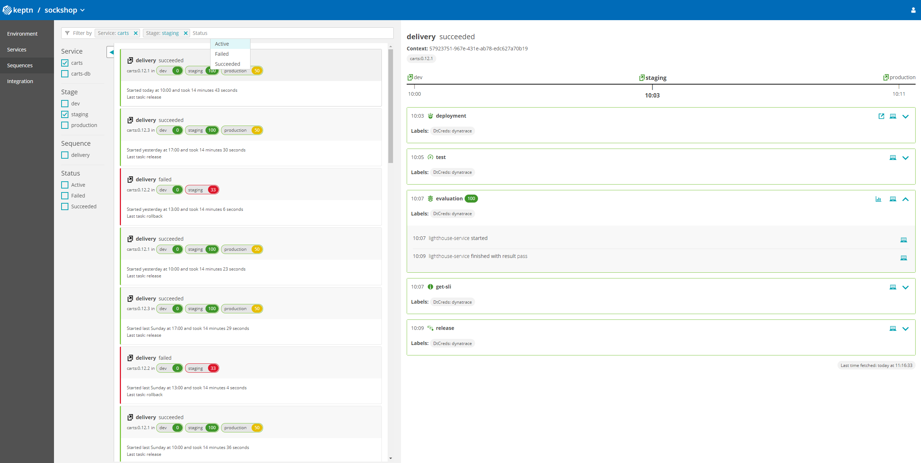
Task: Open deployment external link icon
Action: [x=881, y=116]
